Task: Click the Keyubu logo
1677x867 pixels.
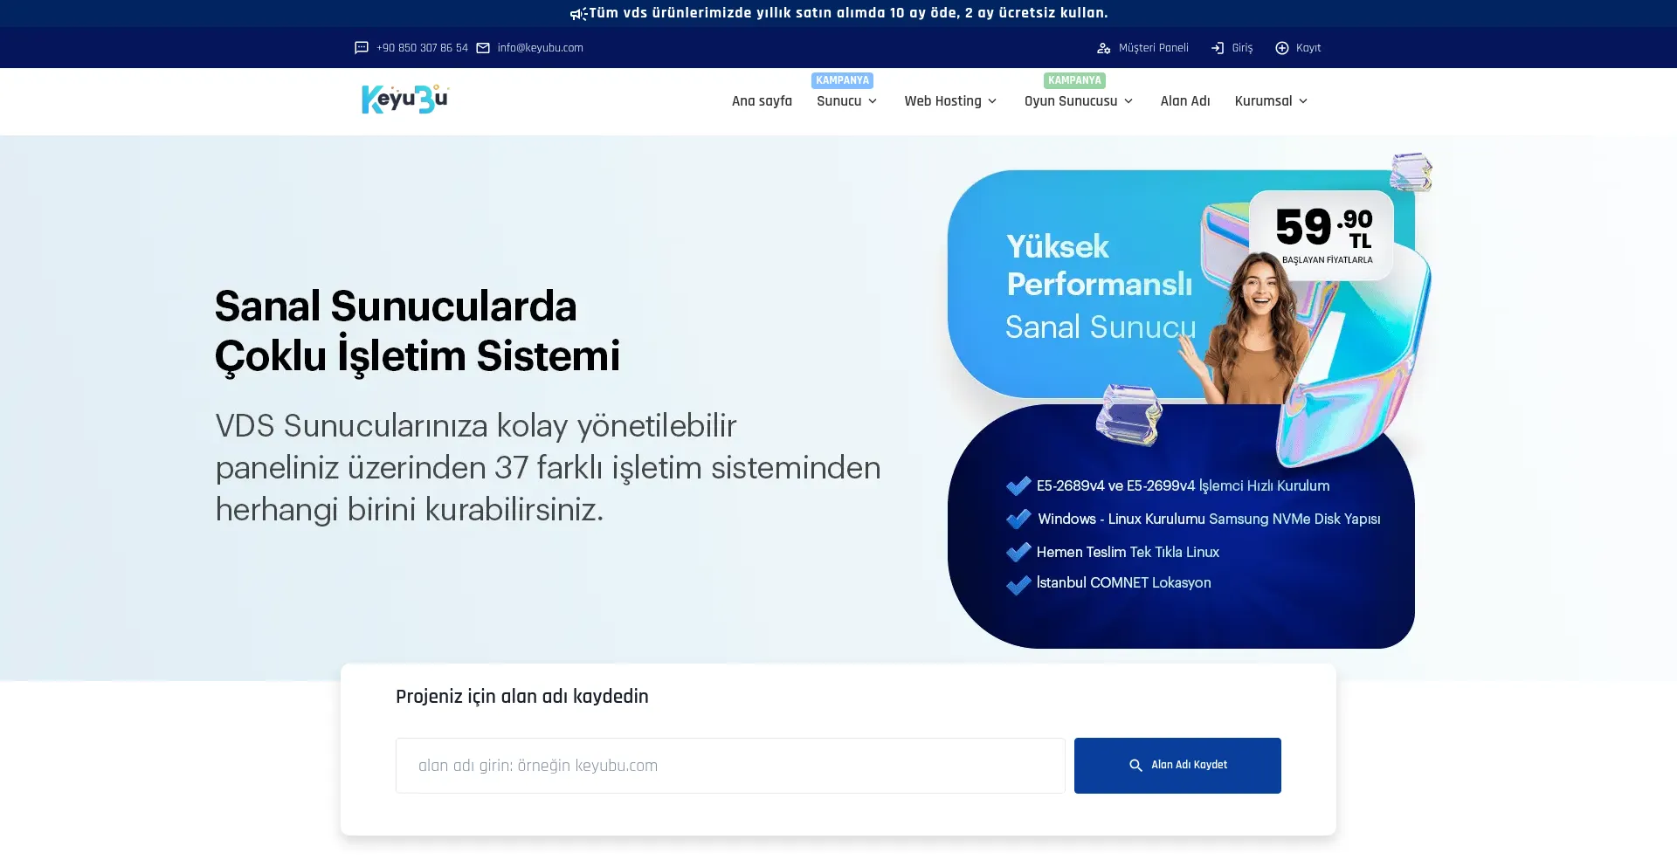Action: [x=405, y=100]
